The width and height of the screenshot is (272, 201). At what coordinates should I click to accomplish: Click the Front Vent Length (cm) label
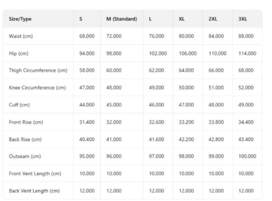[x=35, y=174]
